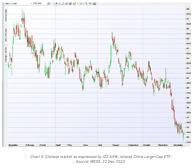Click the June label on the time axis
This screenshot has height=168, width=194.
click(x=86, y=145)
